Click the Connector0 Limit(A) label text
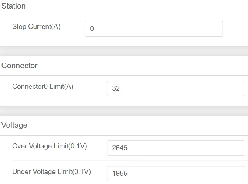The height and width of the screenshot is (184, 248). (x=43, y=87)
